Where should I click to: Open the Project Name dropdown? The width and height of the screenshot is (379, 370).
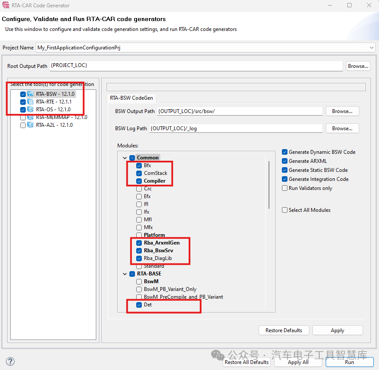click(x=372, y=48)
